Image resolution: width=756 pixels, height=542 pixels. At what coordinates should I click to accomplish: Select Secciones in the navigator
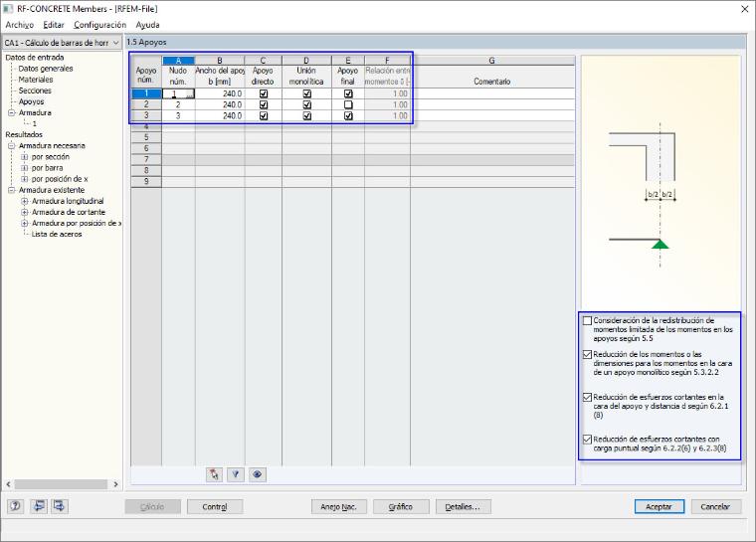pos(35,90)
